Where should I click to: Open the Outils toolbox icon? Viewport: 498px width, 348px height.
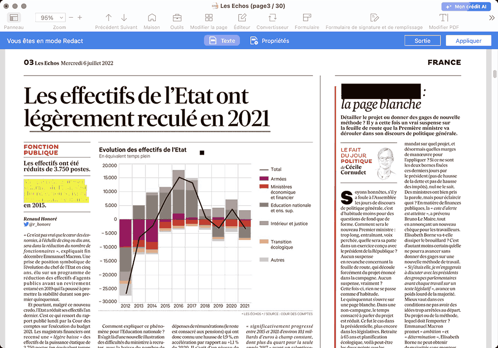(177, 18)
